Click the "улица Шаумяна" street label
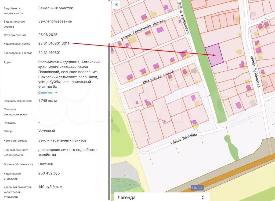 pos(184,139)
